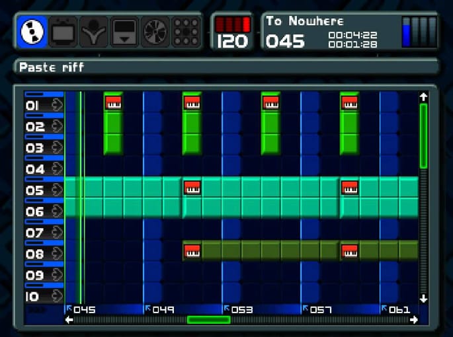Image resolution: width=453 pixels, height=337 pixels.
Task: Select track number 05 label
Action: tap(35, 190)
